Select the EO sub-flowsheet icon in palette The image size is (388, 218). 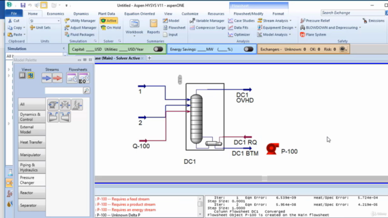point(84,78)
